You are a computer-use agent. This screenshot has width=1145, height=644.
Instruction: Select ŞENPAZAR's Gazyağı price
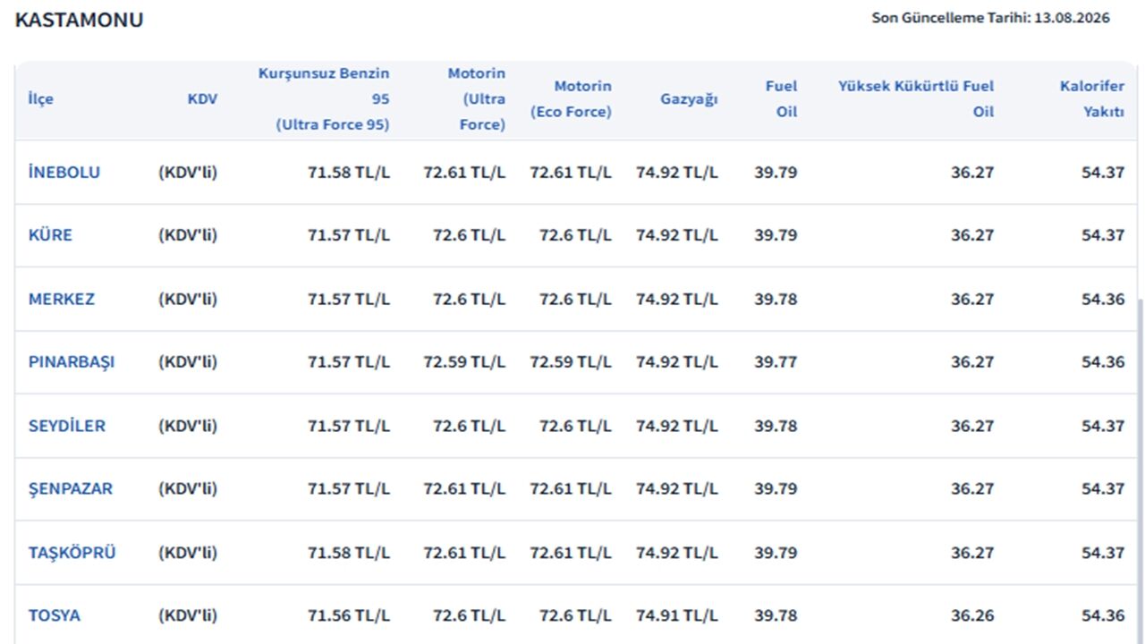coord(677,489)
